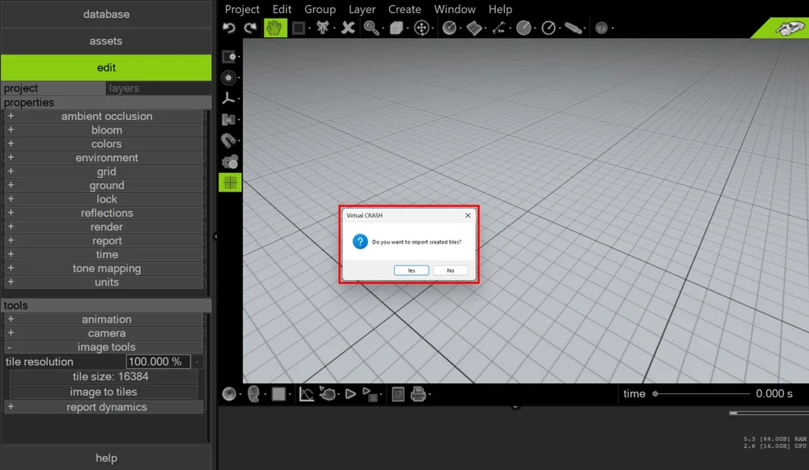Click the 3D cube view icon

[396, 28]
